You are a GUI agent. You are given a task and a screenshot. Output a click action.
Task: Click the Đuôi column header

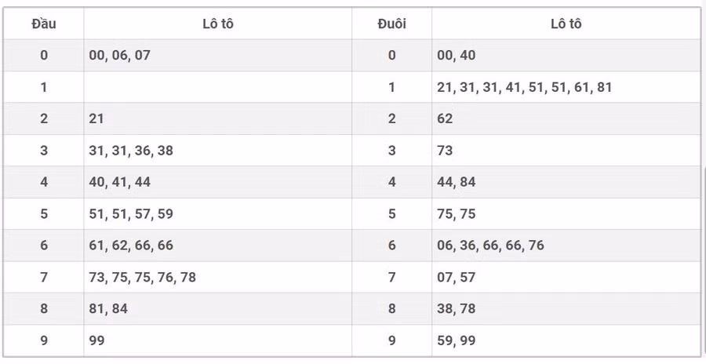pos(391,24)
